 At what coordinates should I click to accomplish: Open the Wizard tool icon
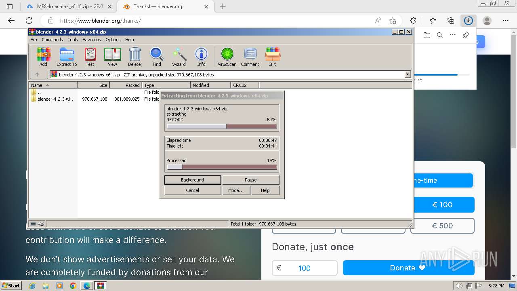coord(179,57)
